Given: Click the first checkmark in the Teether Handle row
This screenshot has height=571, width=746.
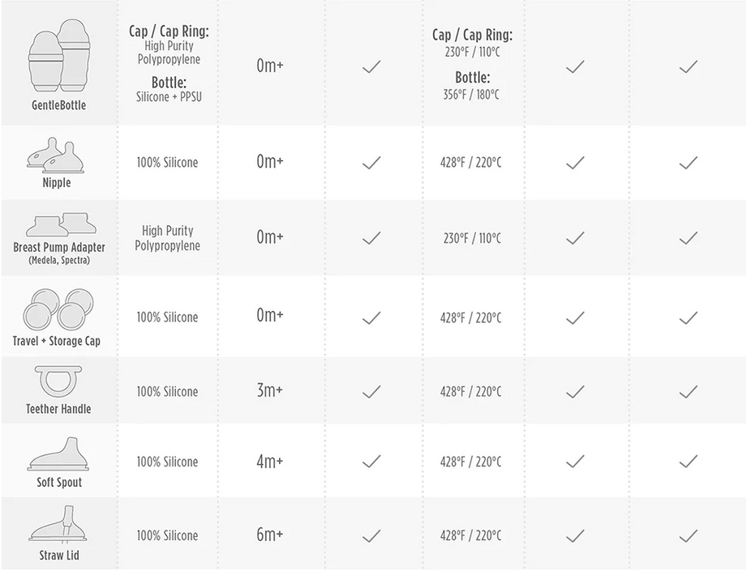Looking at the screenshot, I should 371,391.
